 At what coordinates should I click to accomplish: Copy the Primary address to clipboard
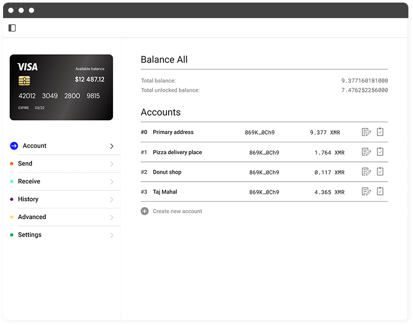click(x=380, y=132)
